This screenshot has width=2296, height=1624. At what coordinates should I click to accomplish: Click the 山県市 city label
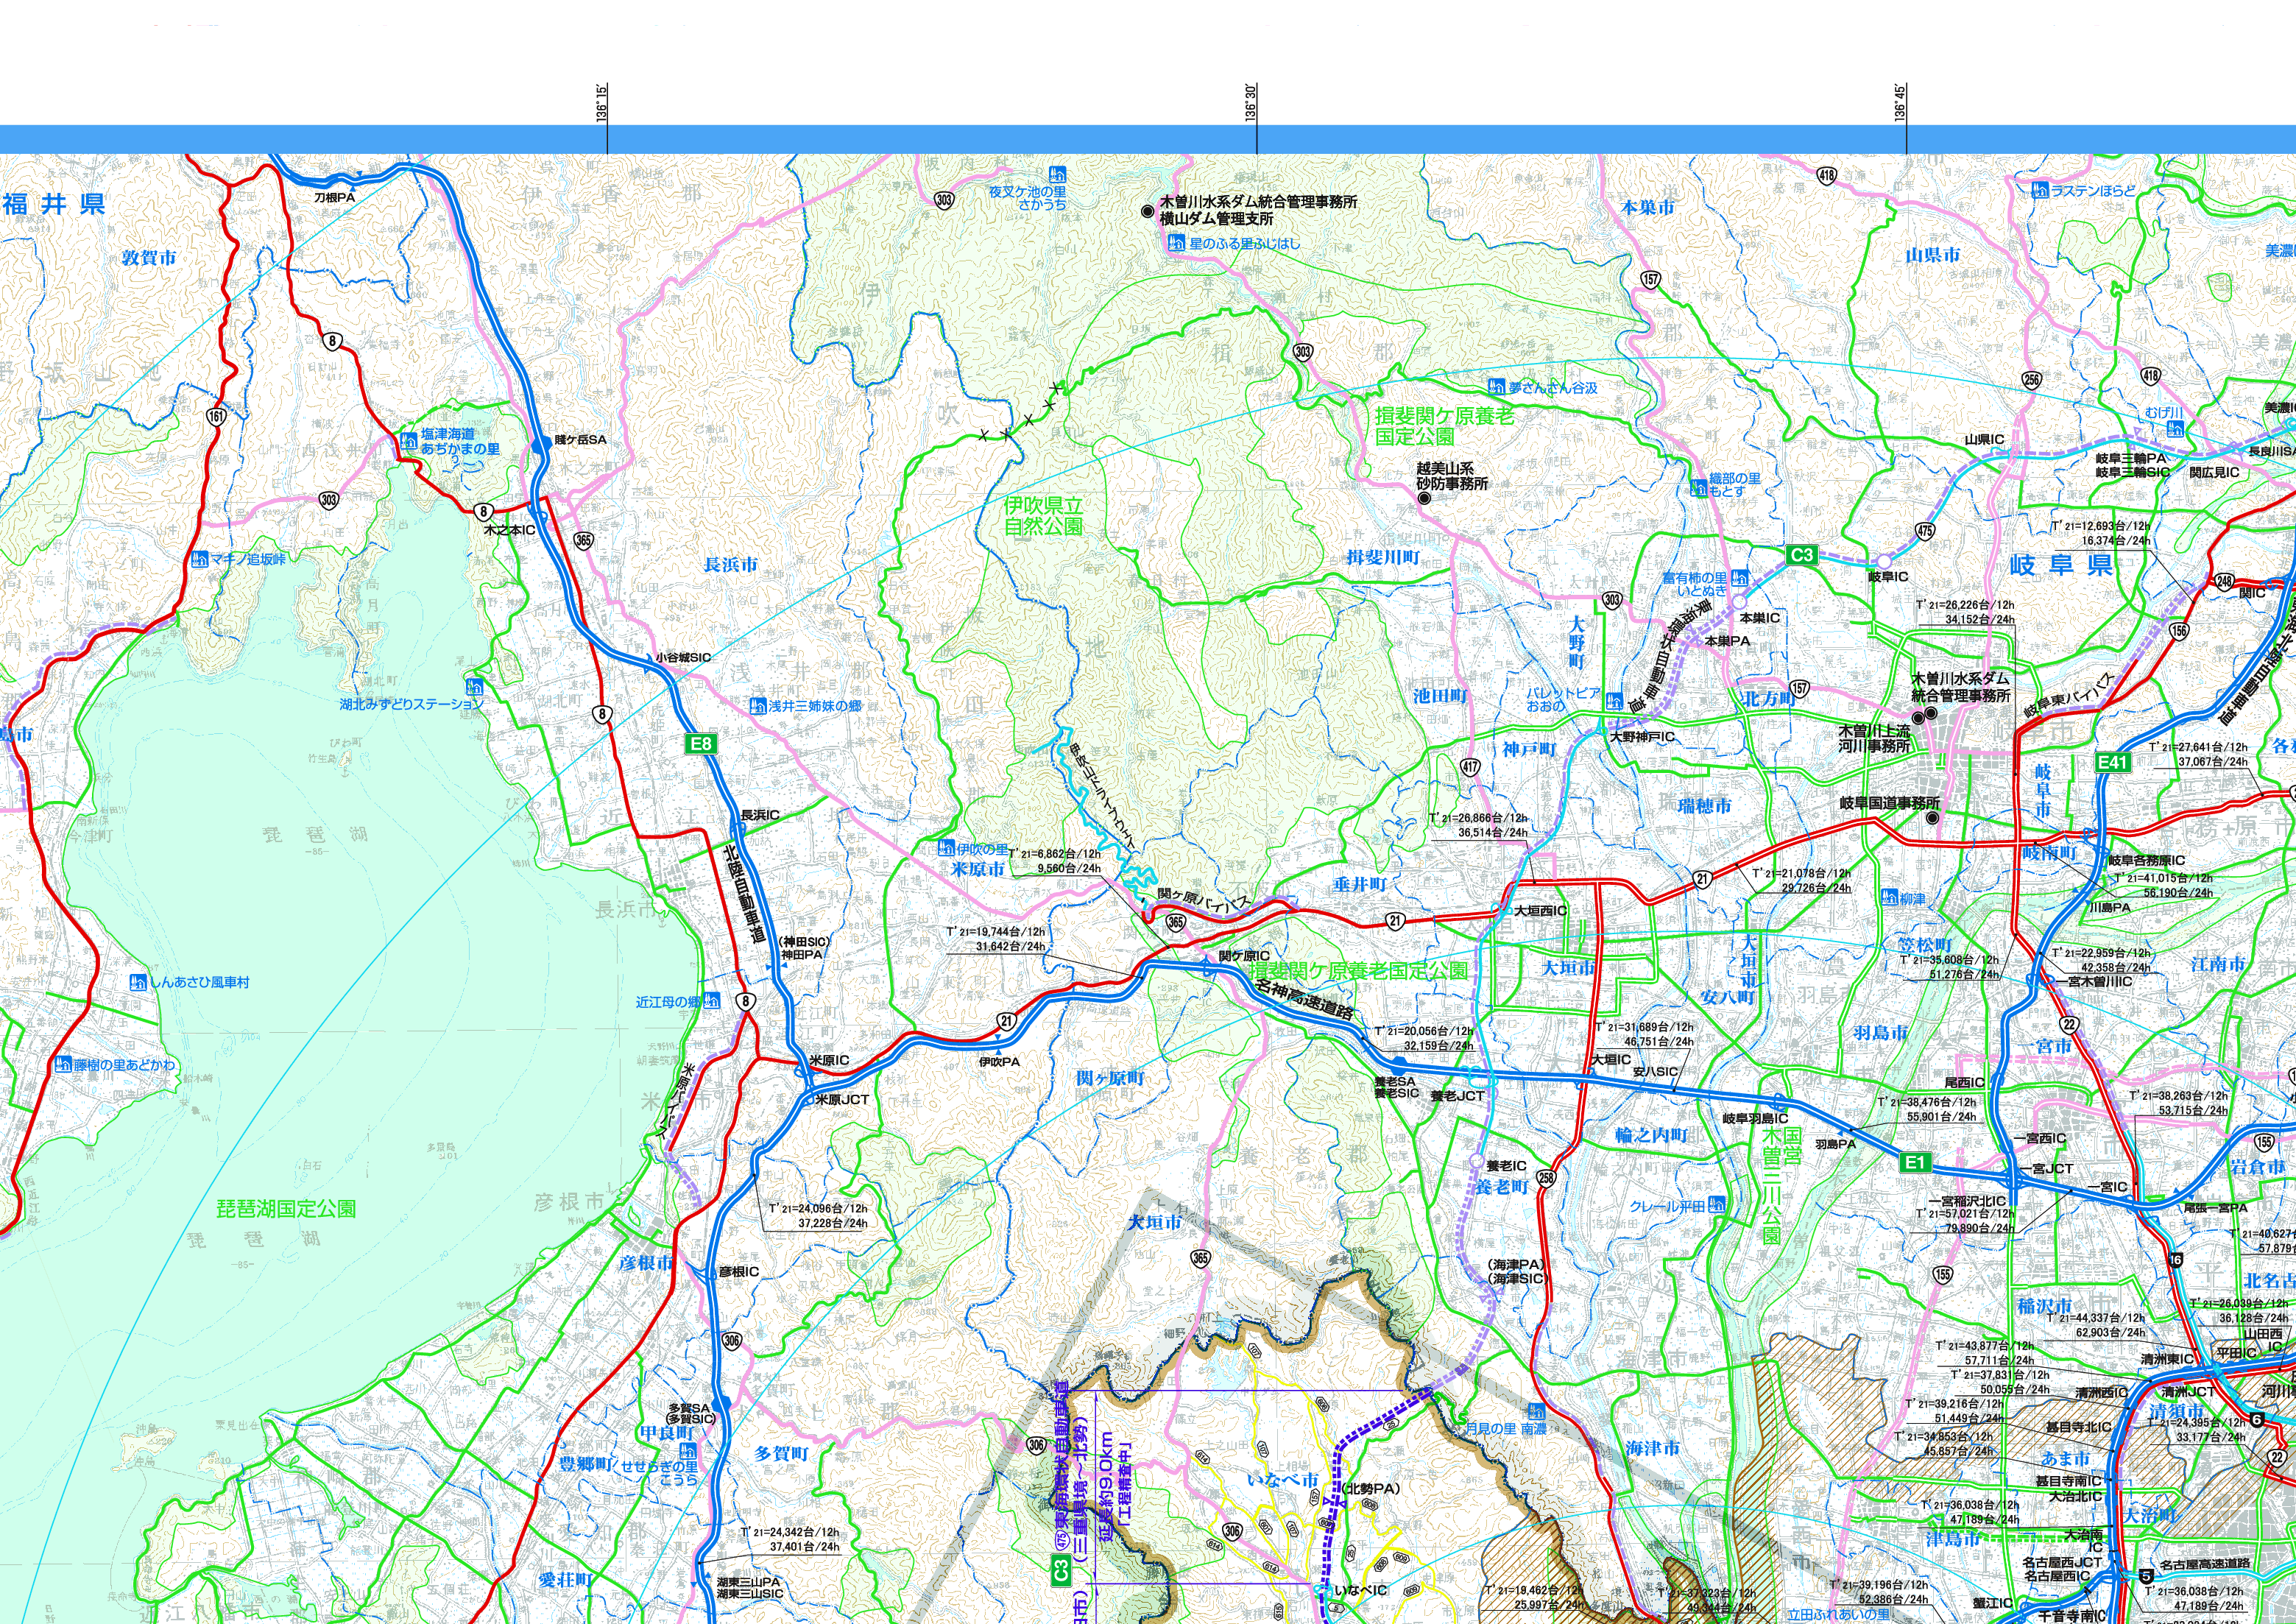pos(1933,255)
